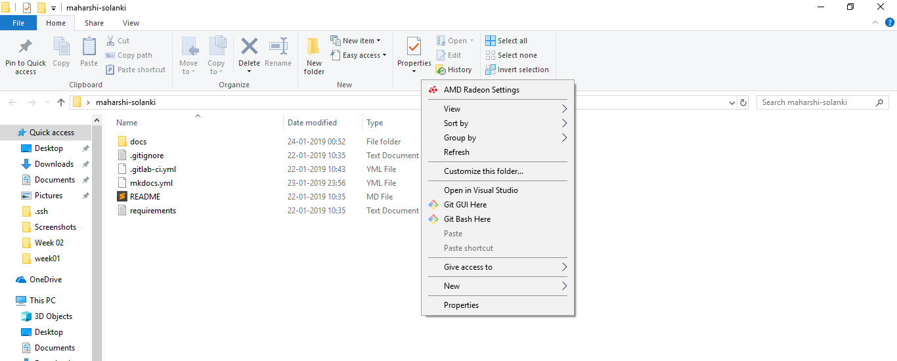The height and width of the screenshot is (361, 897).
Task: Click the Pin to Quick access icon
Action: click(x=26, y=47)
